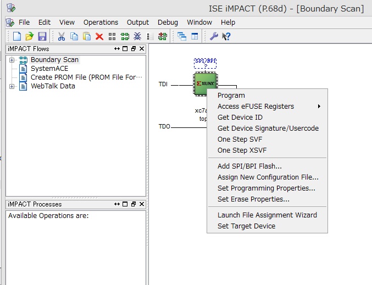372x285 pixels.
Task: Expand the WebTalk Data tree node
Action: [x=12, y=86]
